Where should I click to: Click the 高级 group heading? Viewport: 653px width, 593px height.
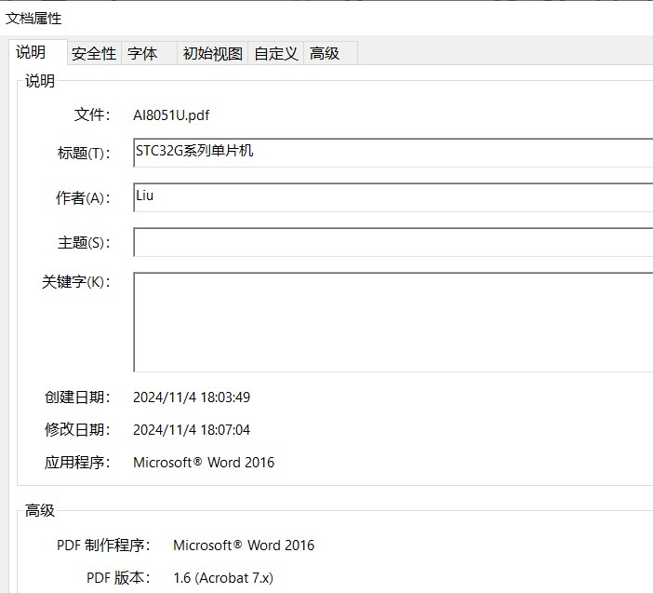[40, 510]
